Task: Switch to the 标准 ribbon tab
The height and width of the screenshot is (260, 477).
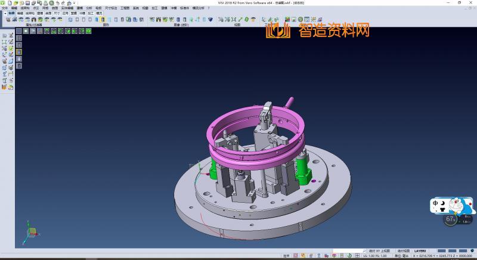Action: (x=11, y=13)
